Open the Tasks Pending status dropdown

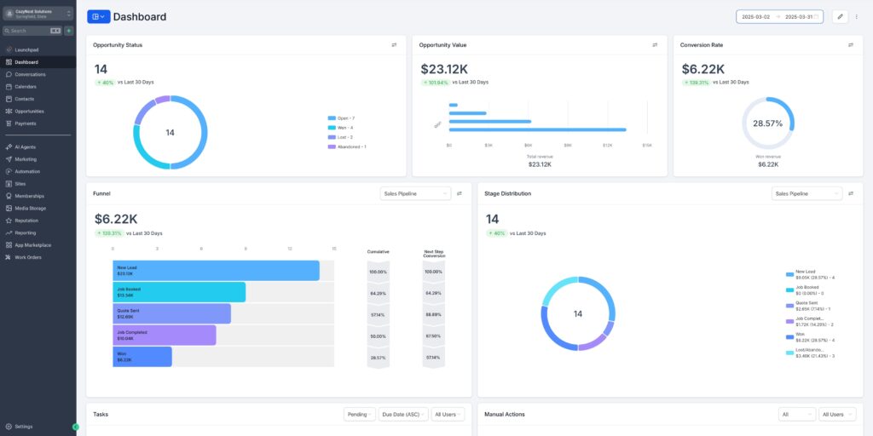(x=360, y=415)
